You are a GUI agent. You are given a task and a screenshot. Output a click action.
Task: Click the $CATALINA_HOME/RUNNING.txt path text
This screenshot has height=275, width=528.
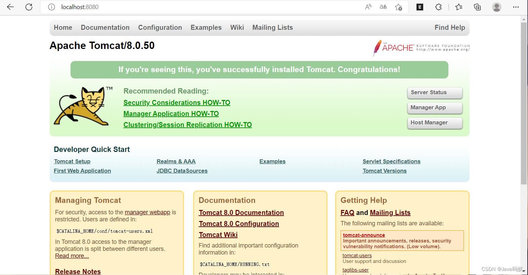tap(234, 264)
